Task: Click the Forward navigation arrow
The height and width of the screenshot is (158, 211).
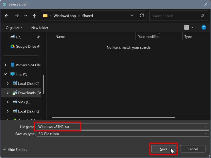Action: click(x=17, y=16)
